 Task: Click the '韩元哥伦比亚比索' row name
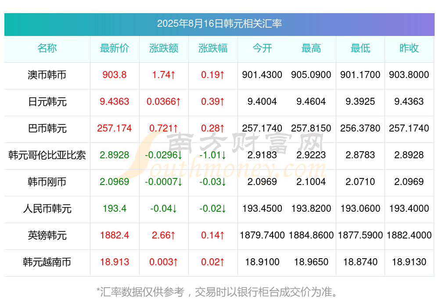[47, 155]
